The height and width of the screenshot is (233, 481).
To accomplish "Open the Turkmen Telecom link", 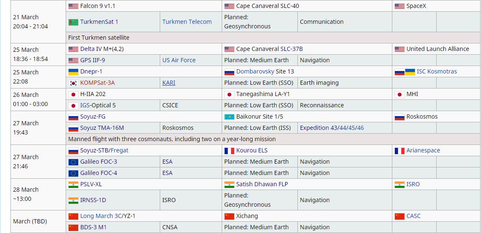I will [x=187, y=22].
